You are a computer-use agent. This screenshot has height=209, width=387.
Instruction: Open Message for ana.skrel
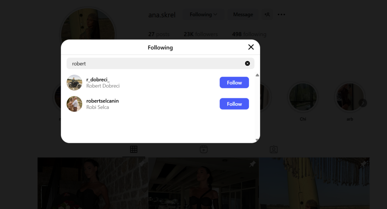pos(243,15)
